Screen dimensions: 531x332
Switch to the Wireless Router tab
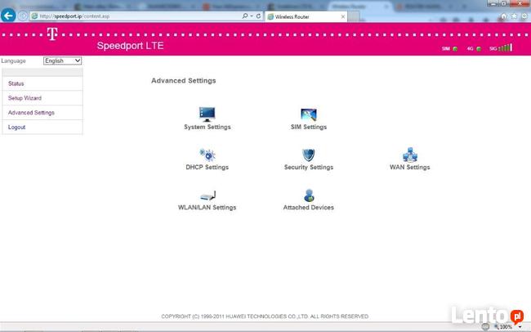(306, 16)
